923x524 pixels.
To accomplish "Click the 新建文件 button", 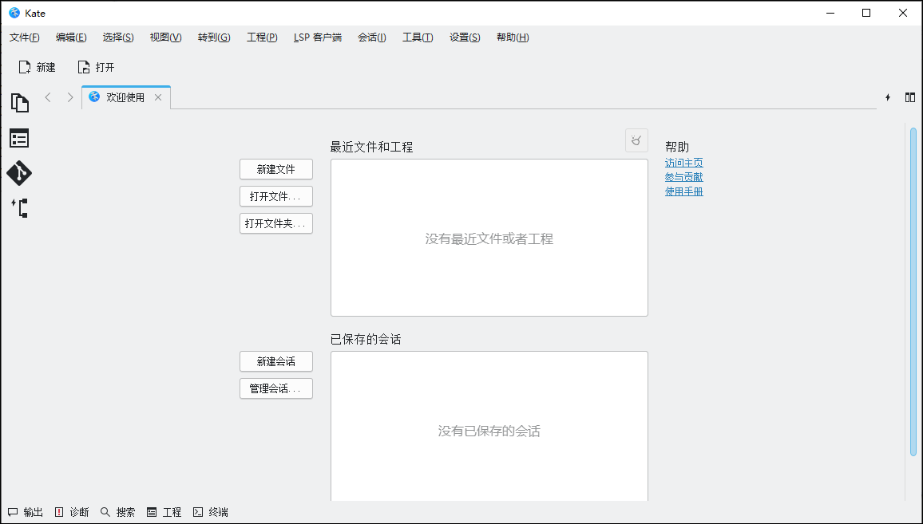I will 275,169.
